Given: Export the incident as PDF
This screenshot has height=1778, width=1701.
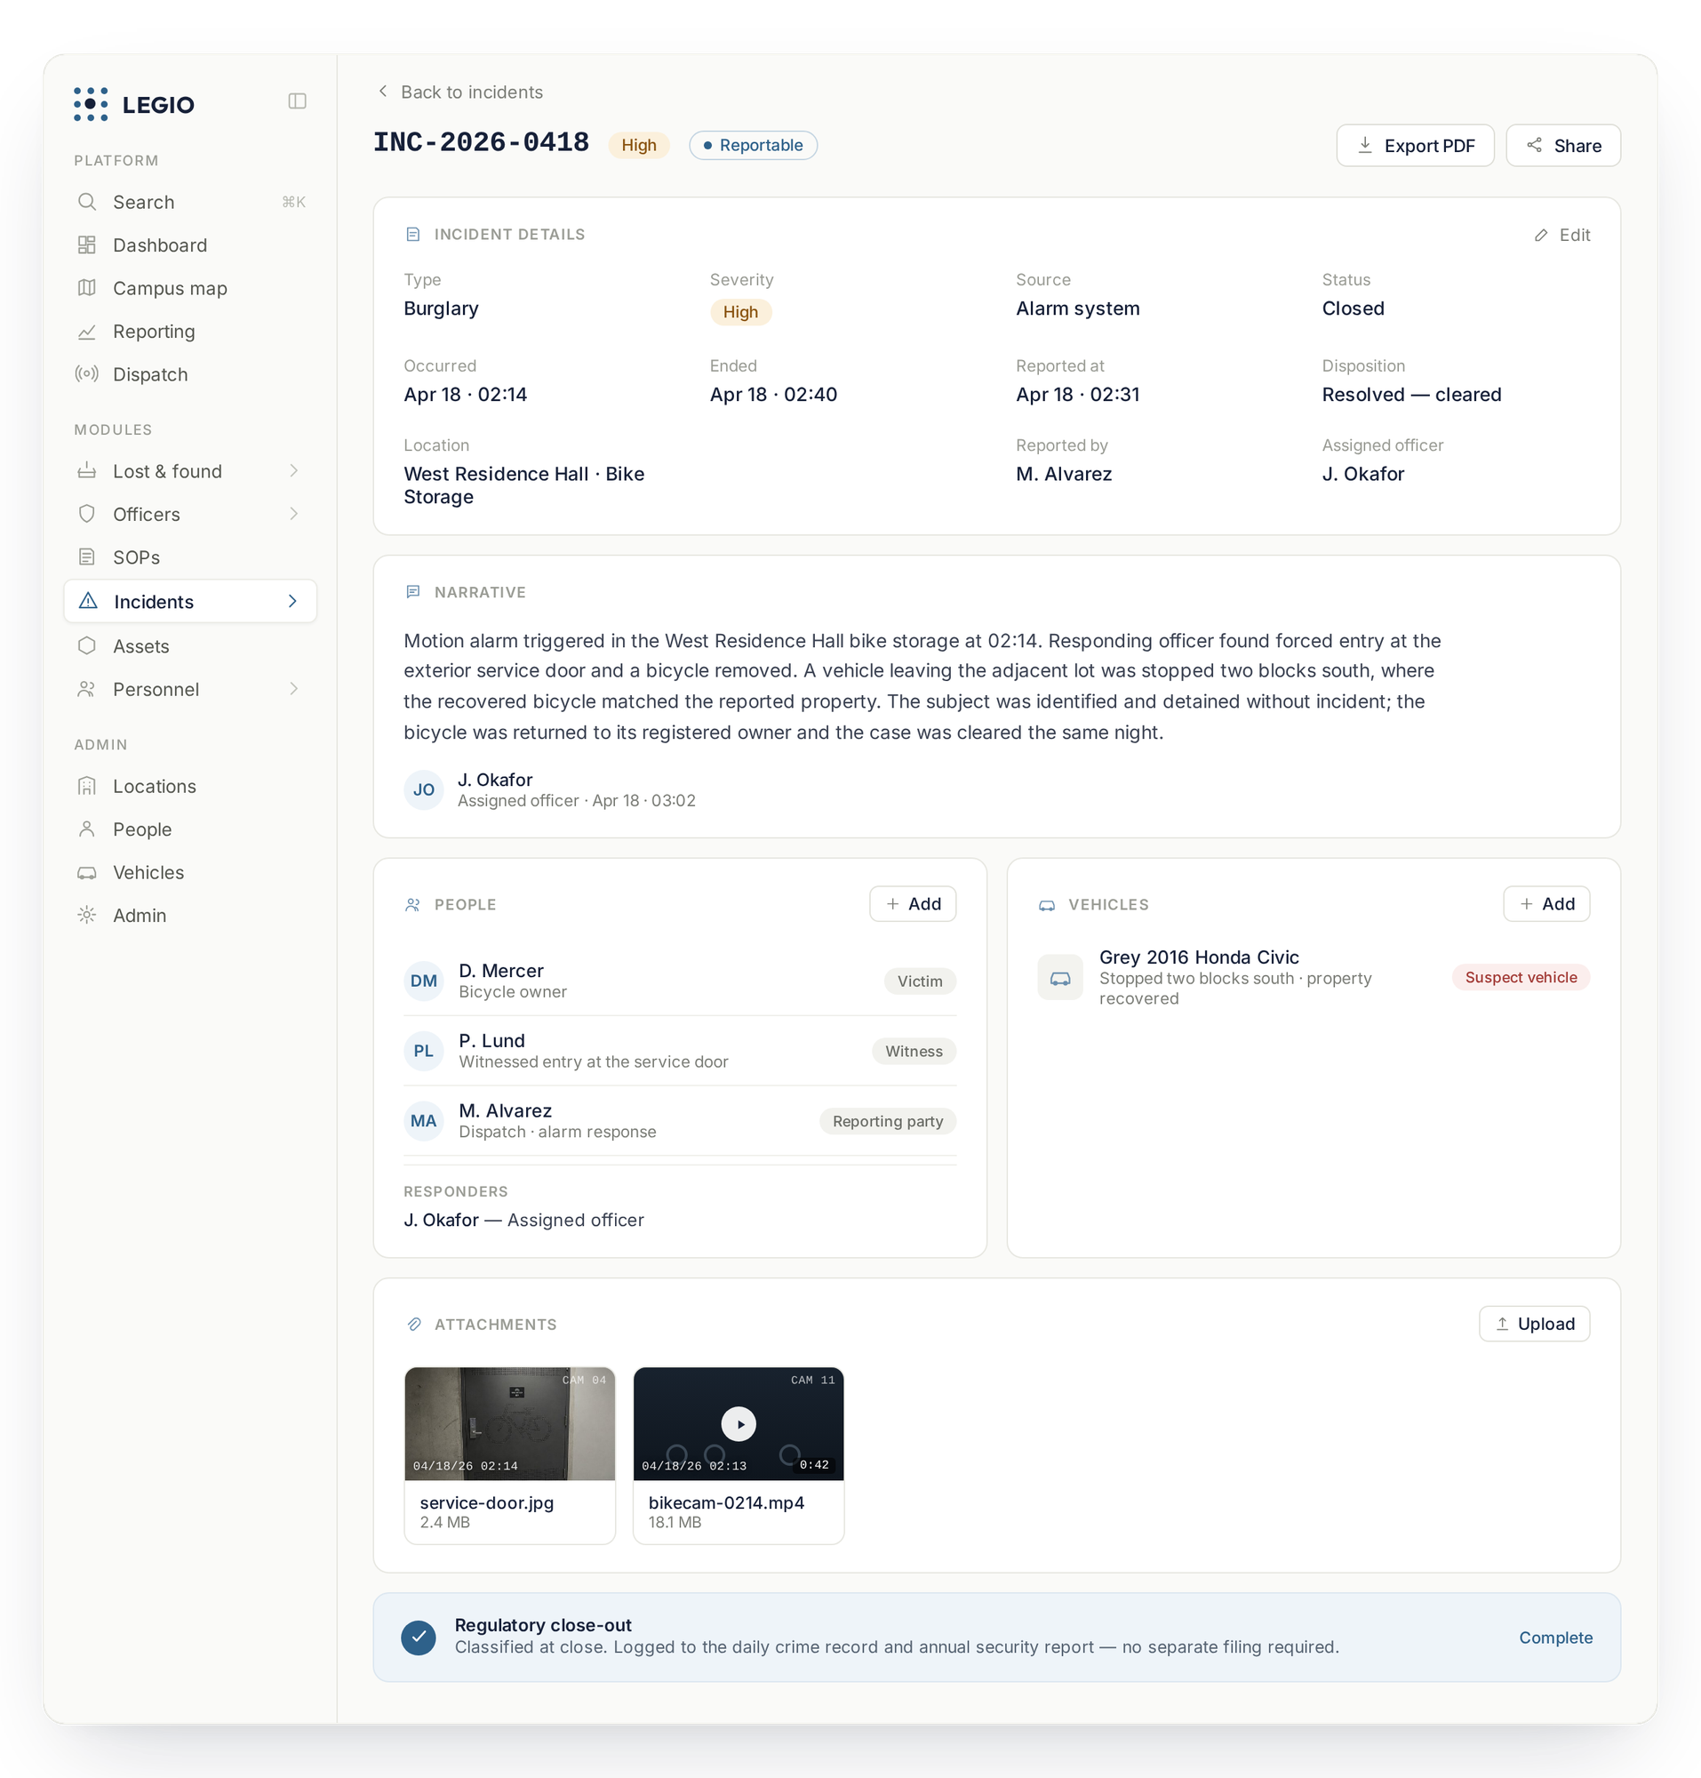Looking at the screenshot, I should coord(1415,145).
